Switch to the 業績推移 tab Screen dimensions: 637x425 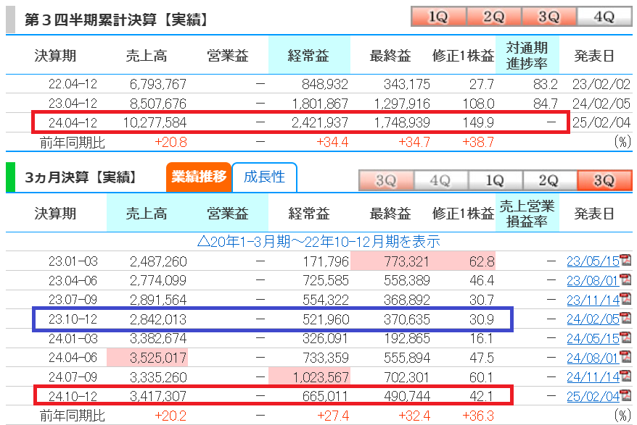199,177
